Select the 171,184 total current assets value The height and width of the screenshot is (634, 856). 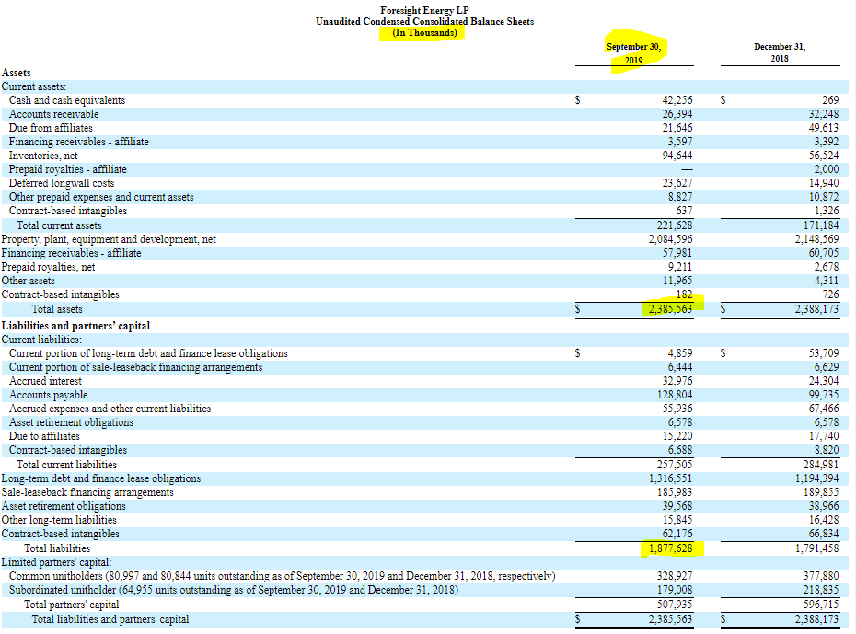820,225
